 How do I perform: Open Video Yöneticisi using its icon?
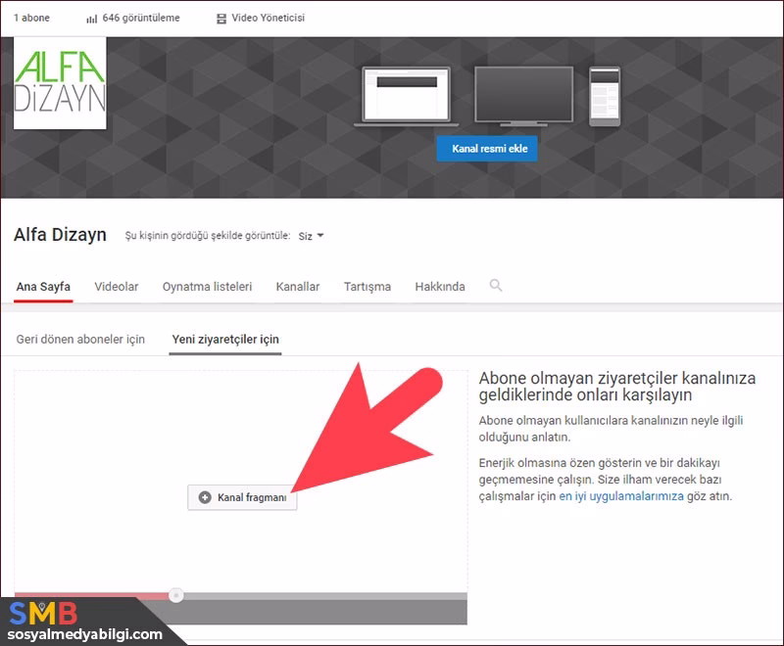click(x=220, y=17)
